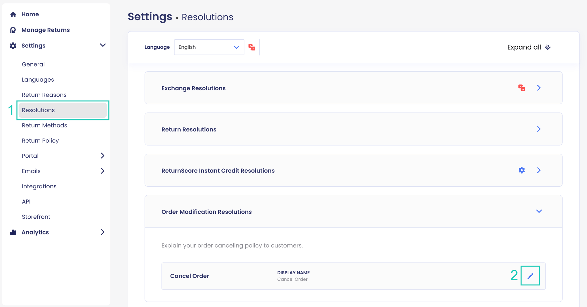The width and height of the screenshot is (587, 307).
Task: Click the Return Resolutions heading
Action: [x=189, y=129]
